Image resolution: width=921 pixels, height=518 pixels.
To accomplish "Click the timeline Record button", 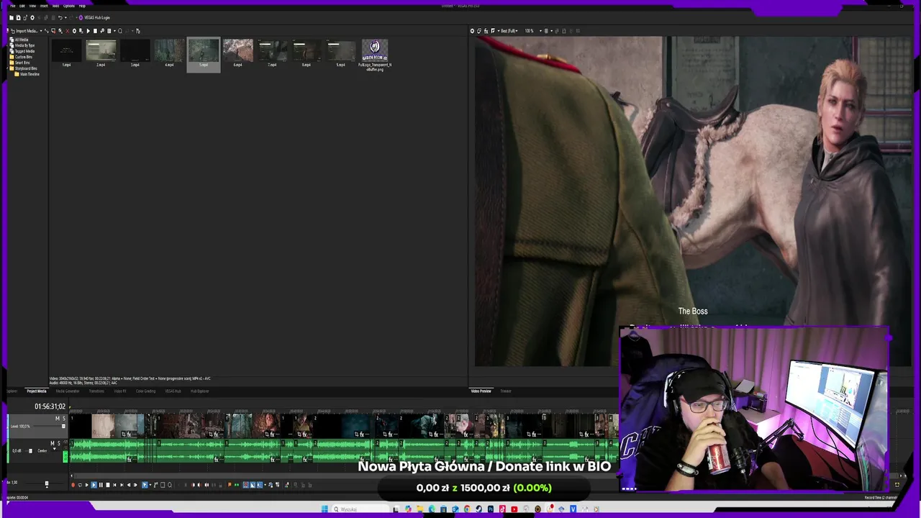I will (73, 485).
